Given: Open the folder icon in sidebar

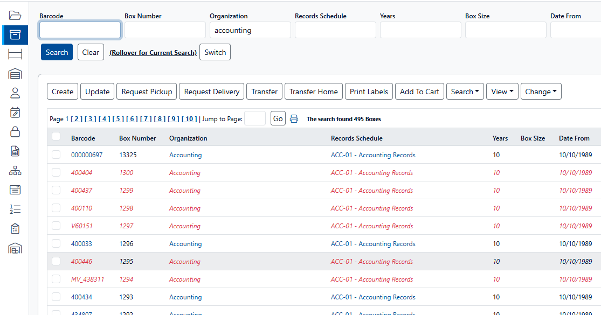Looking at the screenshot, I should tap(15, 15).
